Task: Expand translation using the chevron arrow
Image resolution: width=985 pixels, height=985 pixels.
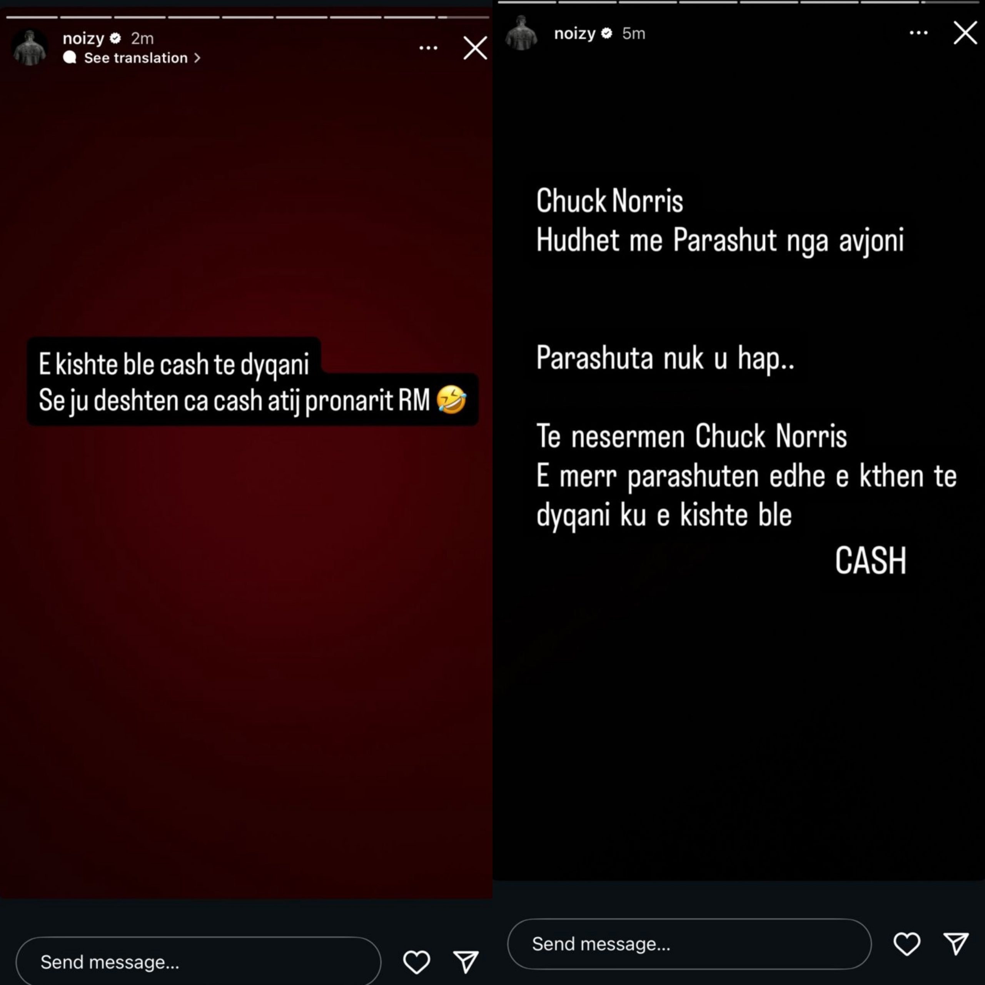Action: click(197, 58)
